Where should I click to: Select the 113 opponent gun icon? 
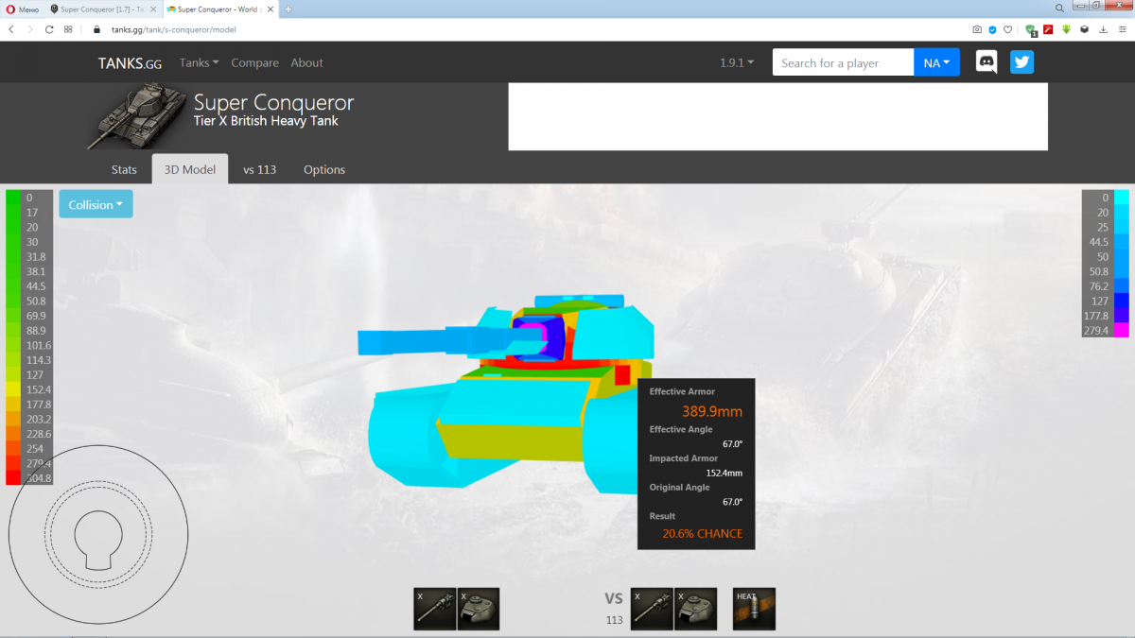[652, 609]
